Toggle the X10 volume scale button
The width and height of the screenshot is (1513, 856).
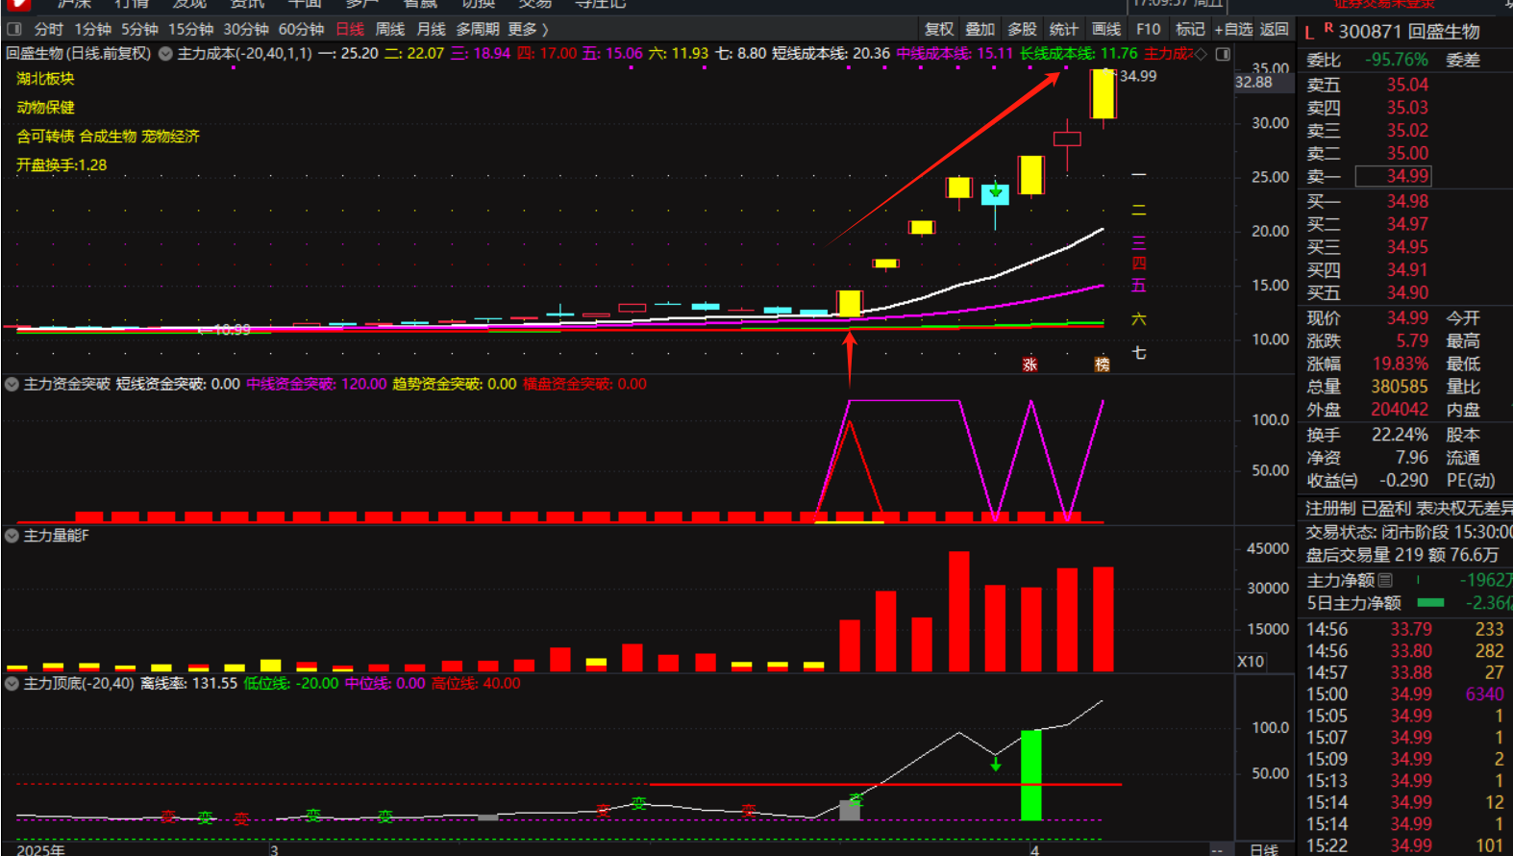pos(1250,662)
